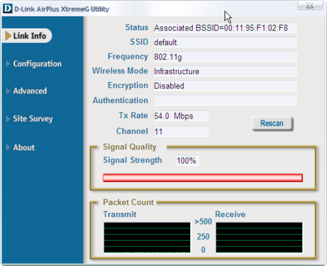Click the Frequency label

[x=128, y=57]
